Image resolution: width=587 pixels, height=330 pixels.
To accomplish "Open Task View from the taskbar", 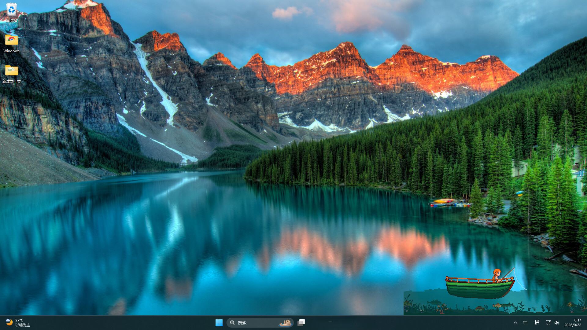I will pos(301,323).
